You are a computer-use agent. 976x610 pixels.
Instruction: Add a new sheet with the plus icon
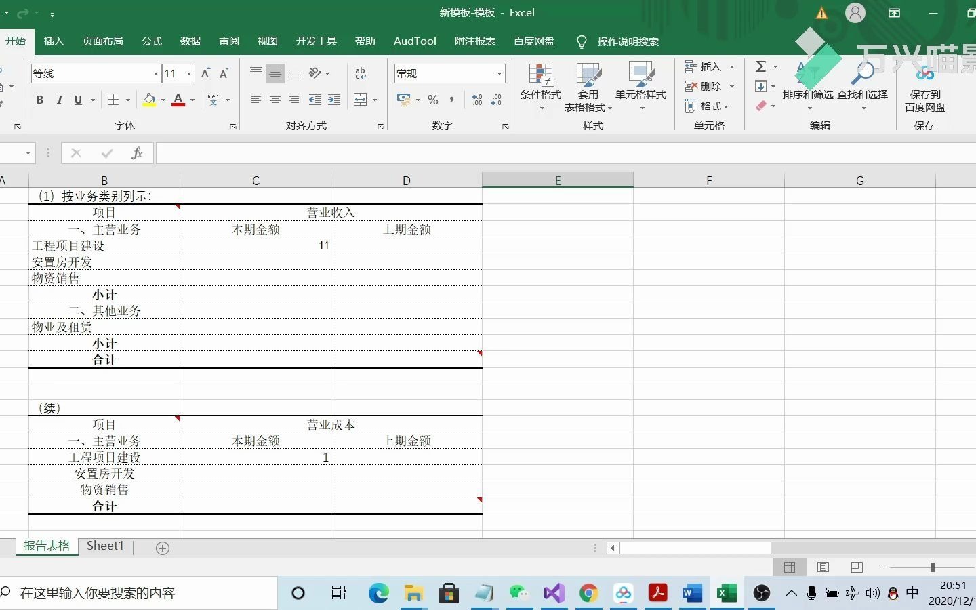(163, 548)
